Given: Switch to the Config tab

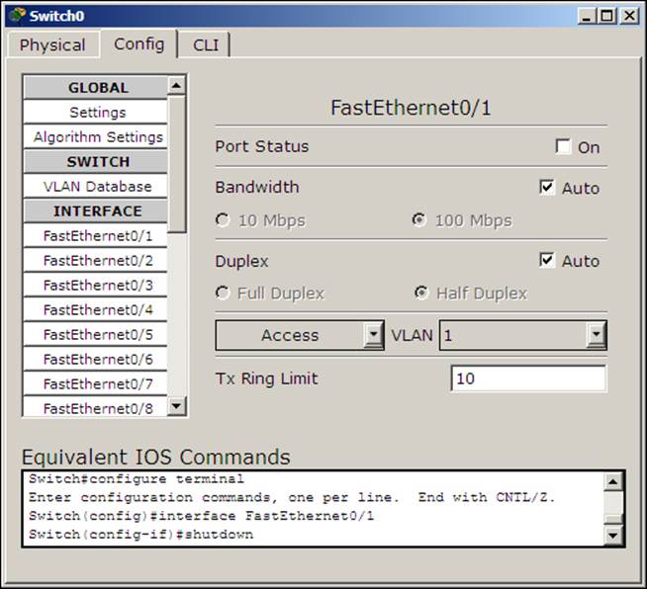Looking at the screenshot, I should (139, 43).
